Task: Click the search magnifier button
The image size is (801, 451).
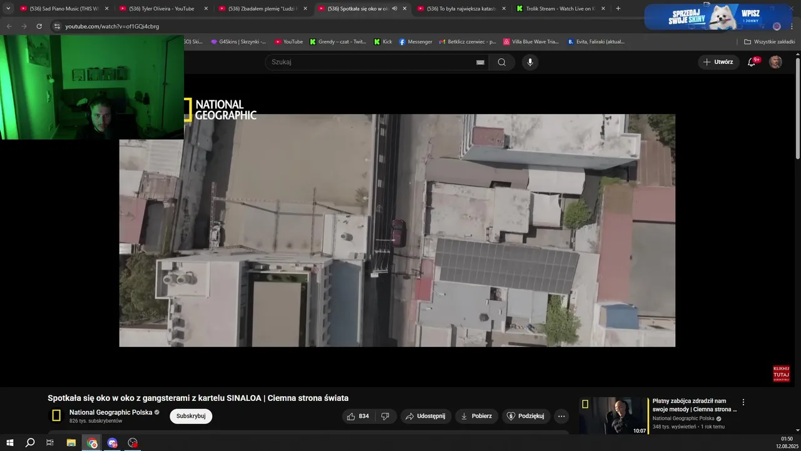Action: click(x=501, y=62)
